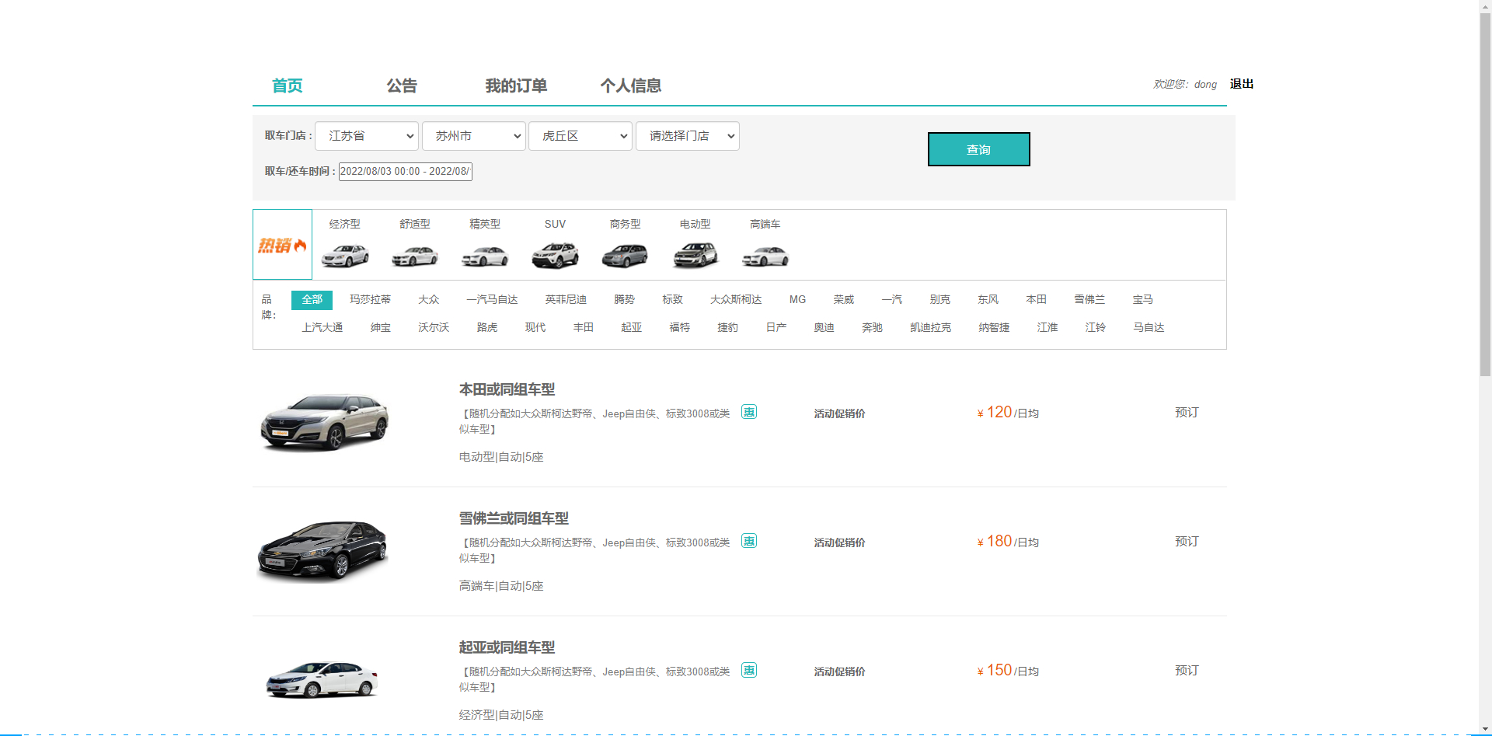Image resolution: width=1492 pixels, height=736 pixels.
Task: Filter by brand 起亚 in brand row
Action: point(632,328)
